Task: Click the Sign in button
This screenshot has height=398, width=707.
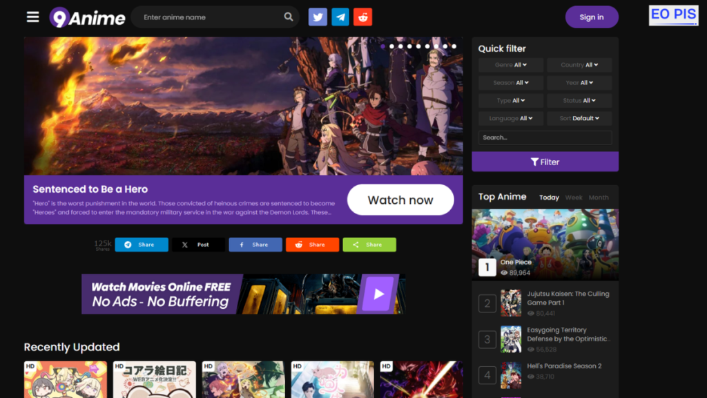Action: coord(592,17)
